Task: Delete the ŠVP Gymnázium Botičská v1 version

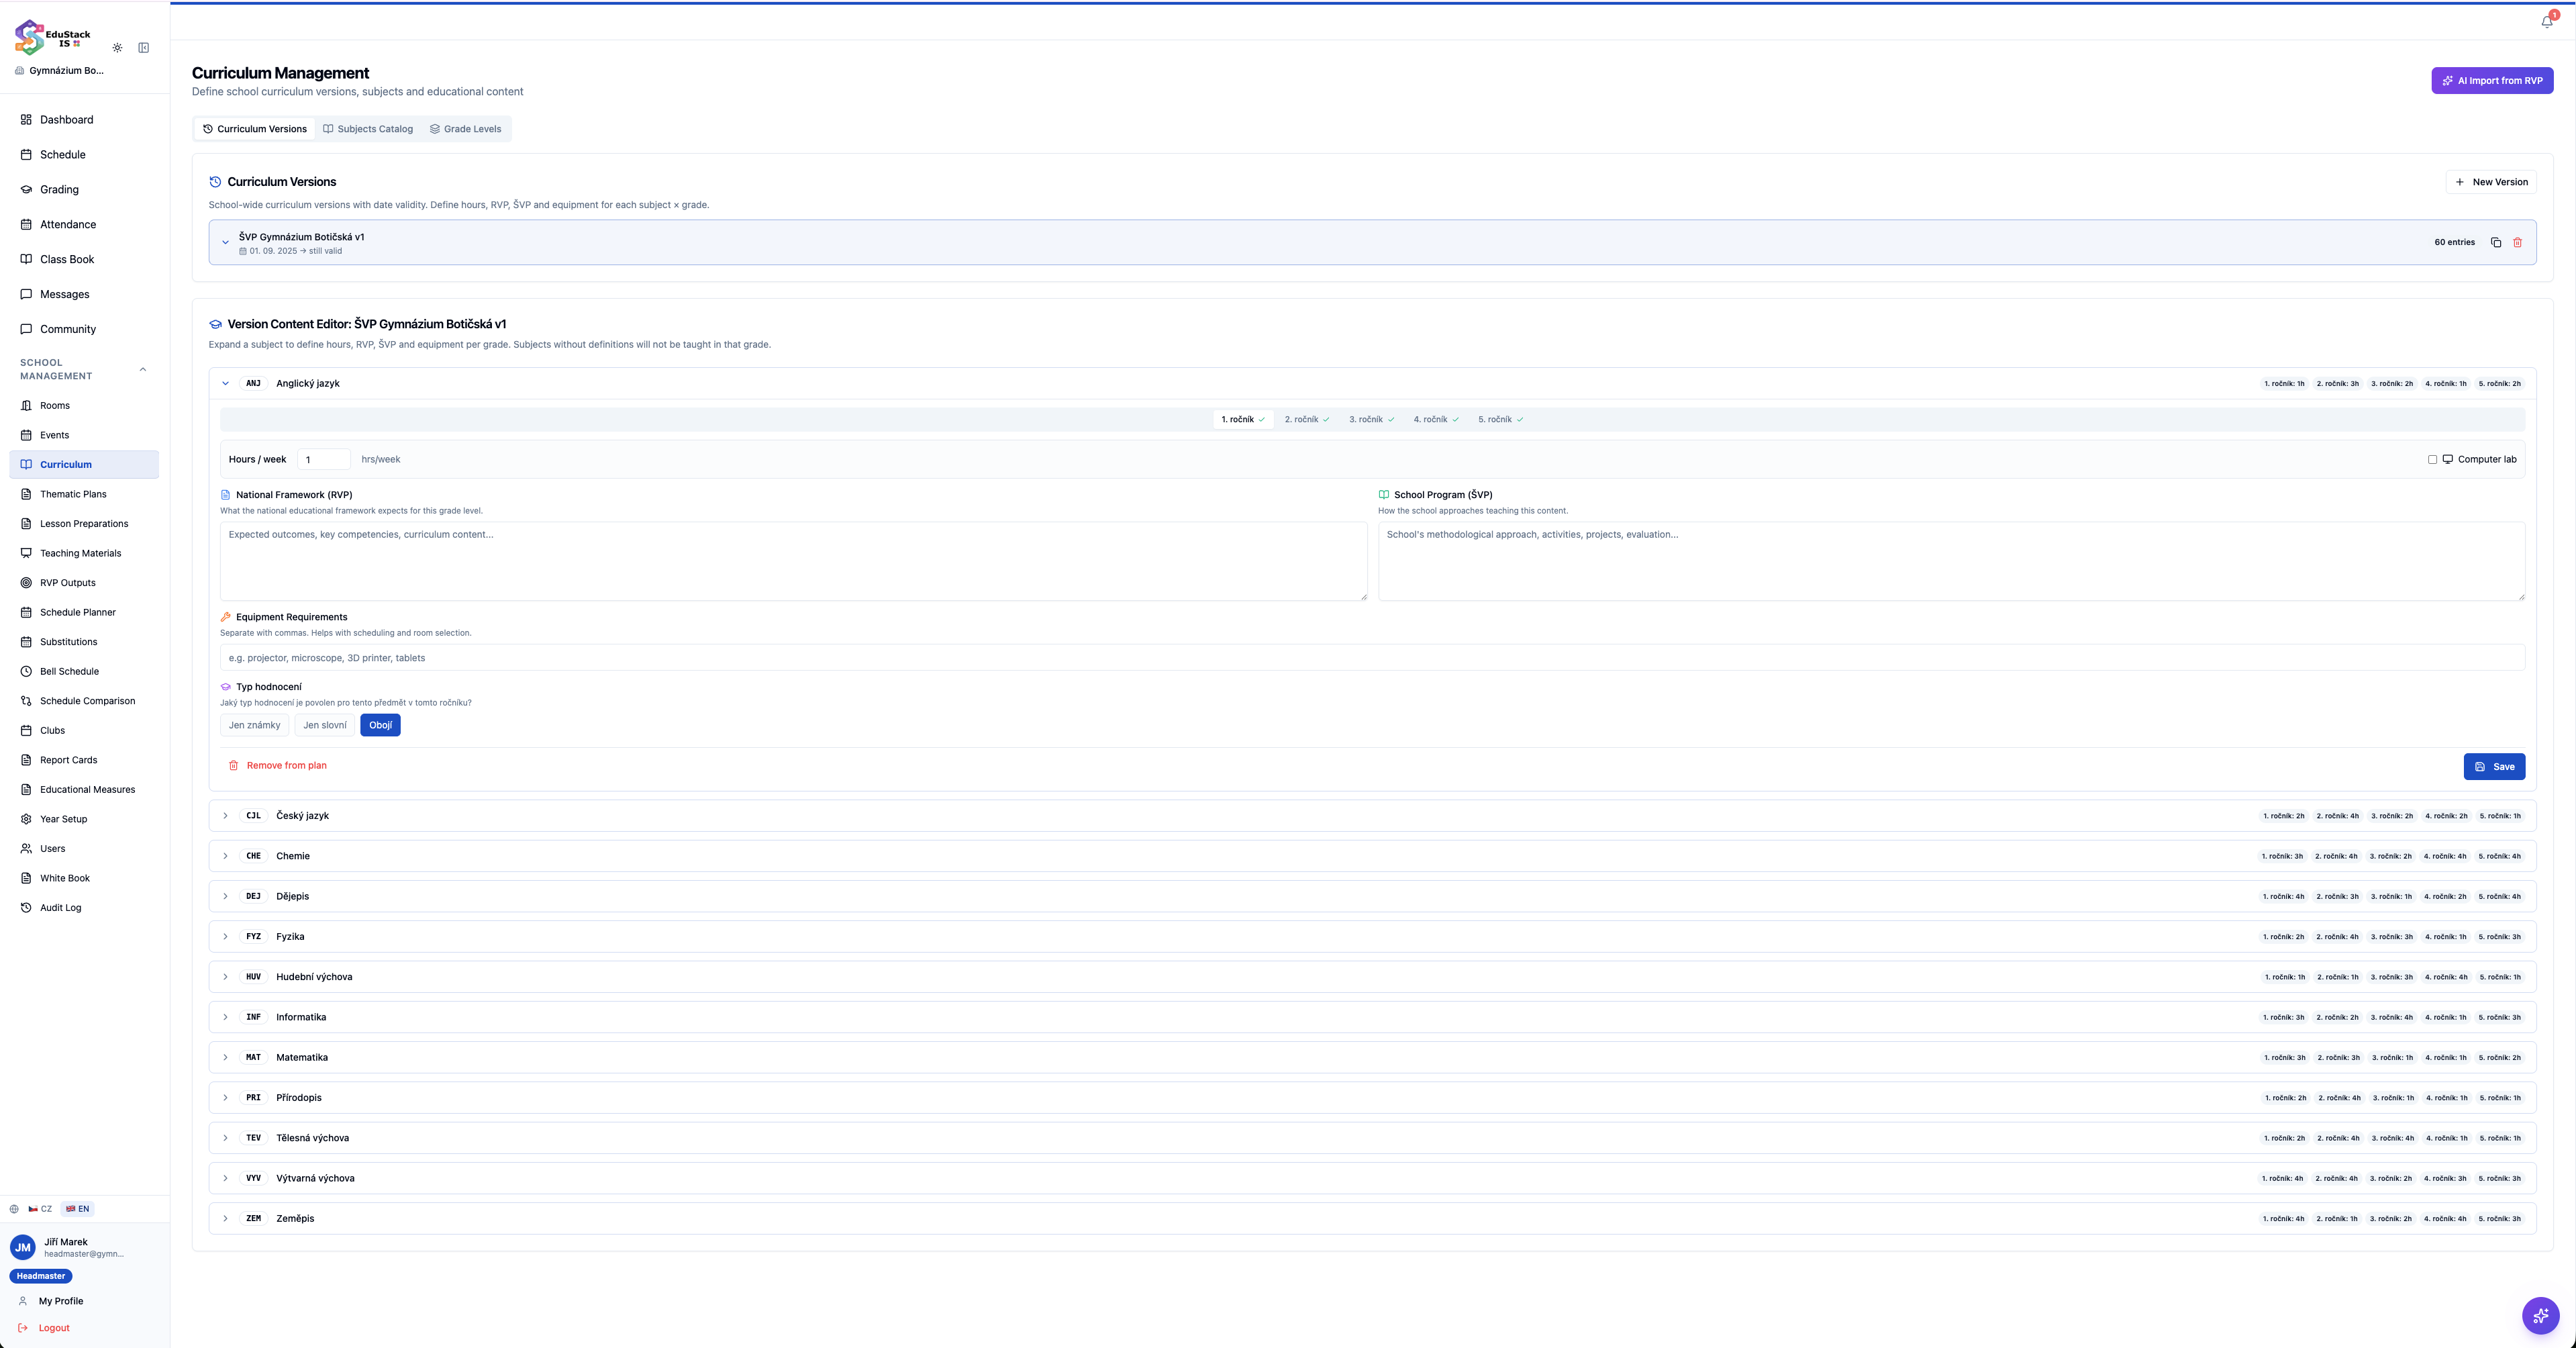Action: 2518,242
